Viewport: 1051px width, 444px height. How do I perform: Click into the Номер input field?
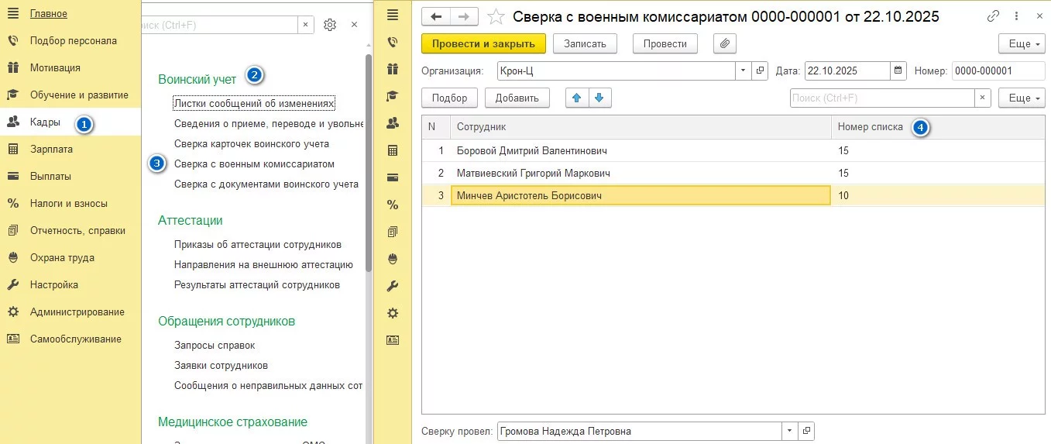(998, 71)
